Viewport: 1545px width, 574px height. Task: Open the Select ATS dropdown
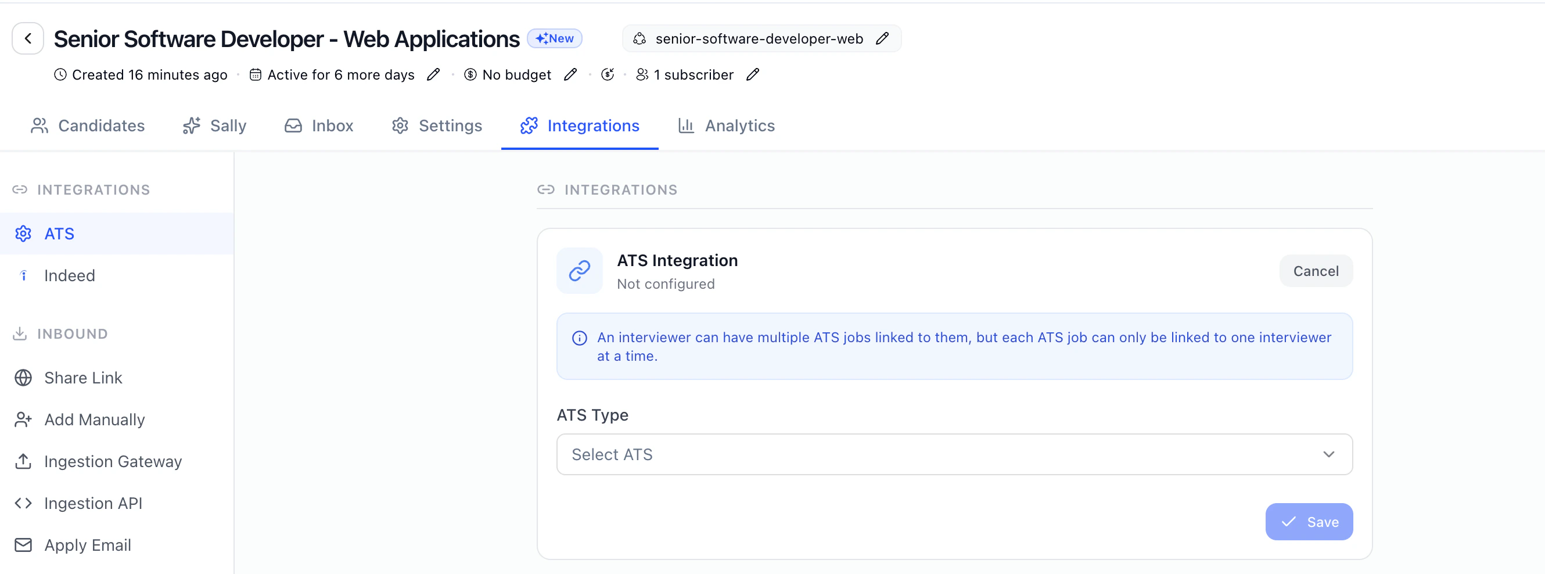[954, 455]
